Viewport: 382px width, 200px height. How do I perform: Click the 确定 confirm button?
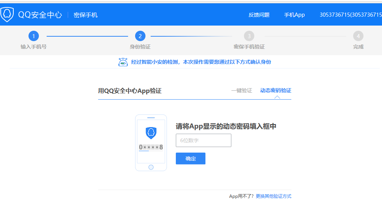[x=191, y=159]
